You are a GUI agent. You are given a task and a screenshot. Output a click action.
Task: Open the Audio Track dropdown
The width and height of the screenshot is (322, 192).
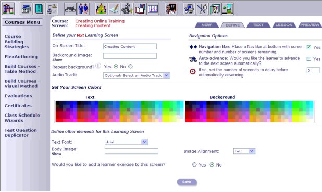(x=137, y=75)
